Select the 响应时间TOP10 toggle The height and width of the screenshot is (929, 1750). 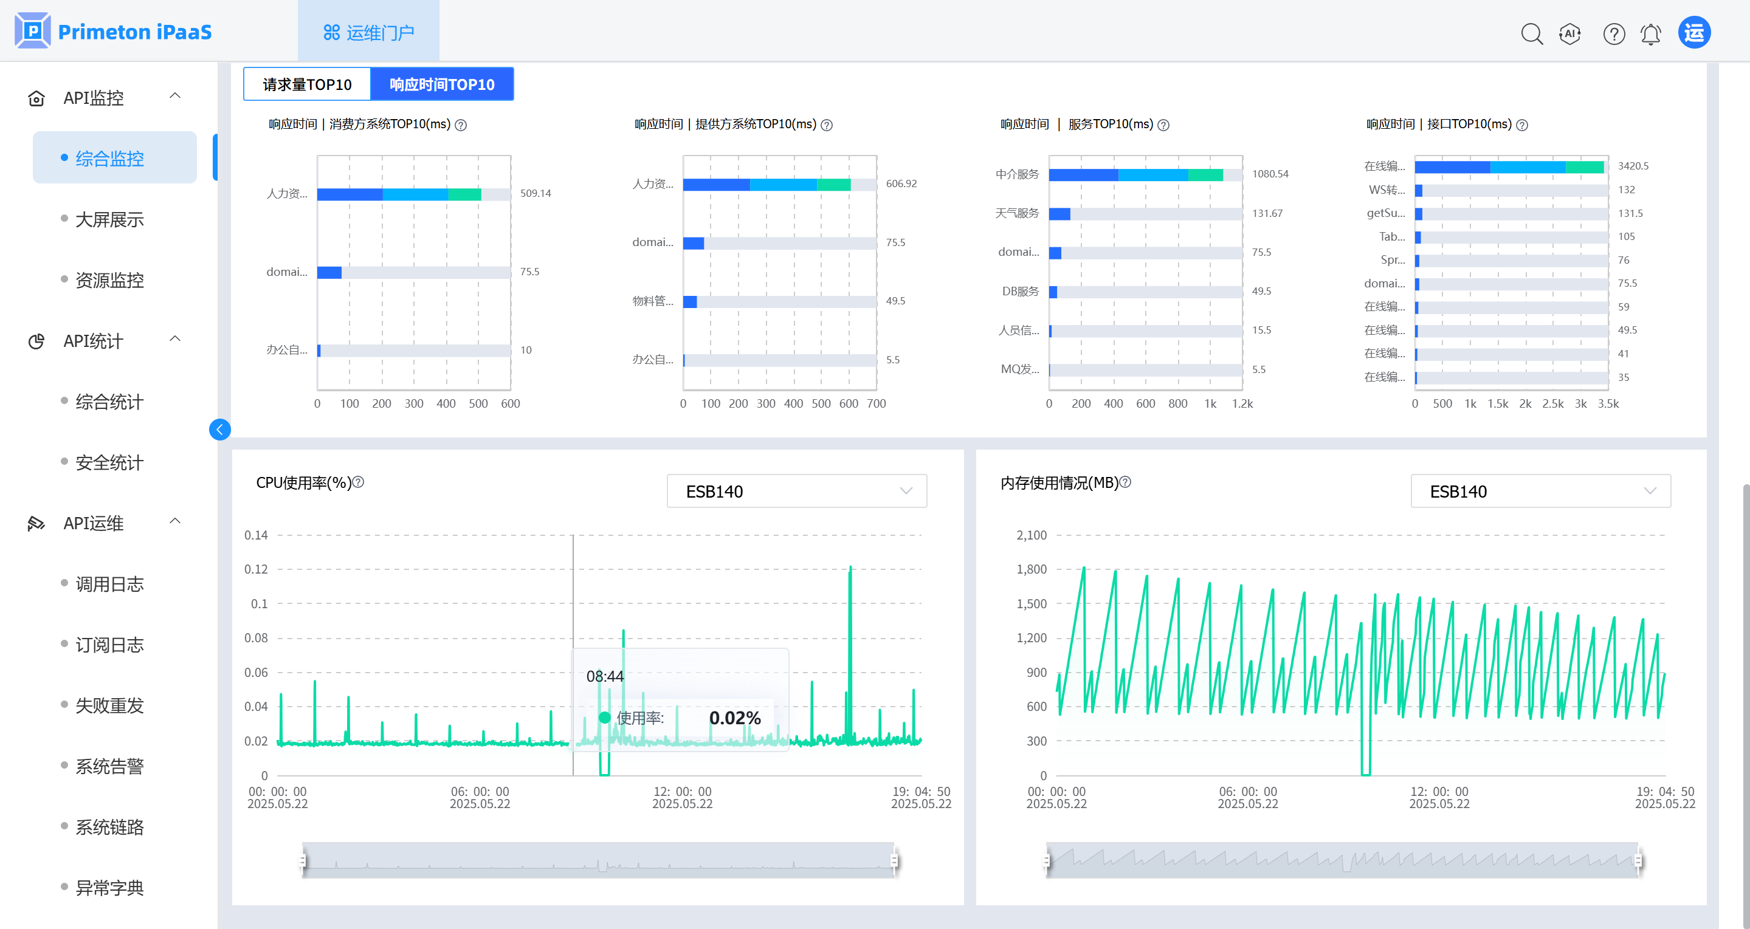tap(441, 84)
